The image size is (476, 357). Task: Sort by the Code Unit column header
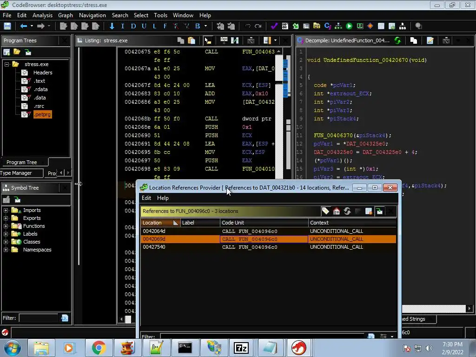[x=264, y=223]
